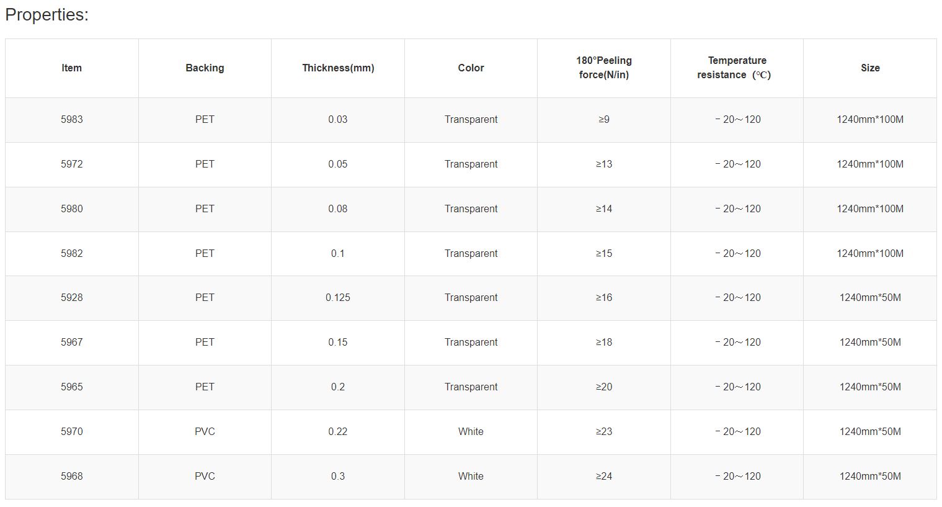The image size is (942, 507).
Task: Click the Item column header
Action: (71, 68)
